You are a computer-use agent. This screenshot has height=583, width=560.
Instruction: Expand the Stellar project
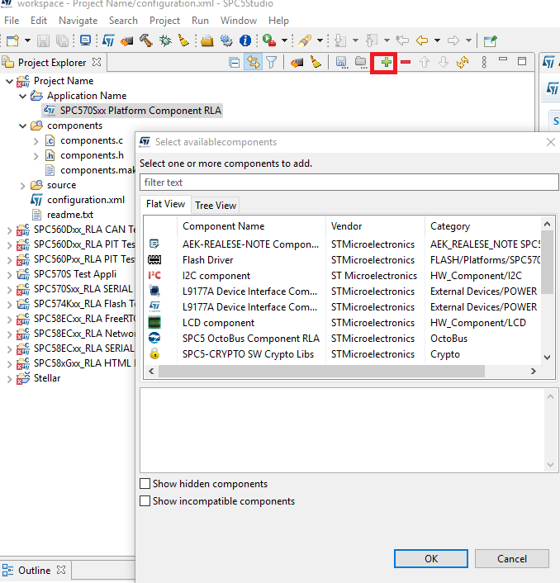tap(10, 379)
